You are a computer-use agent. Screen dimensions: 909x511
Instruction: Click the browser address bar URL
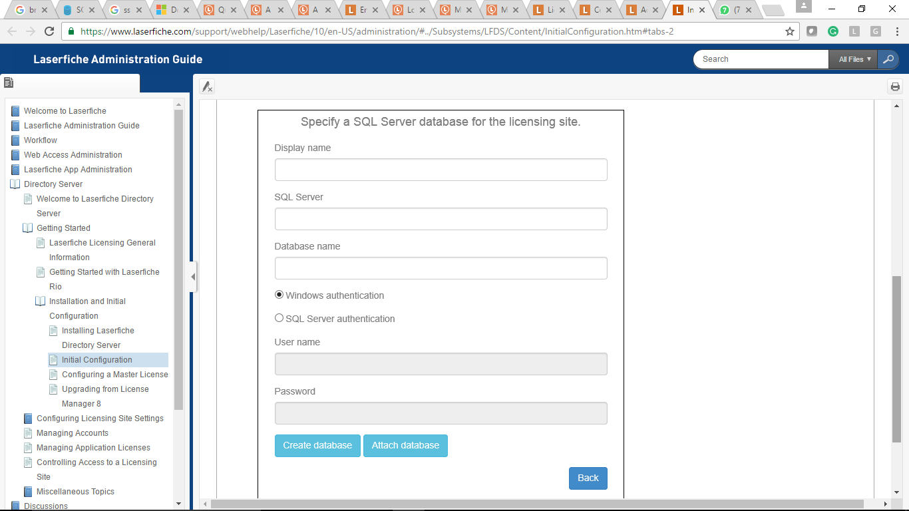coord(377,31)
